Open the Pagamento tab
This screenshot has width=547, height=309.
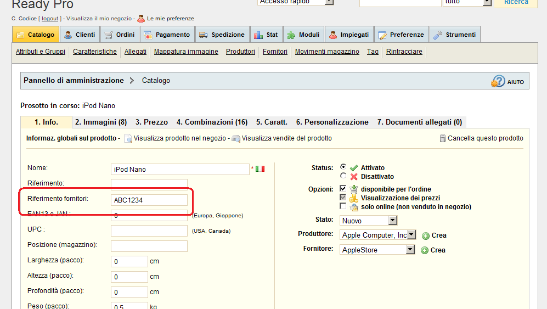(x=167, y=35)
